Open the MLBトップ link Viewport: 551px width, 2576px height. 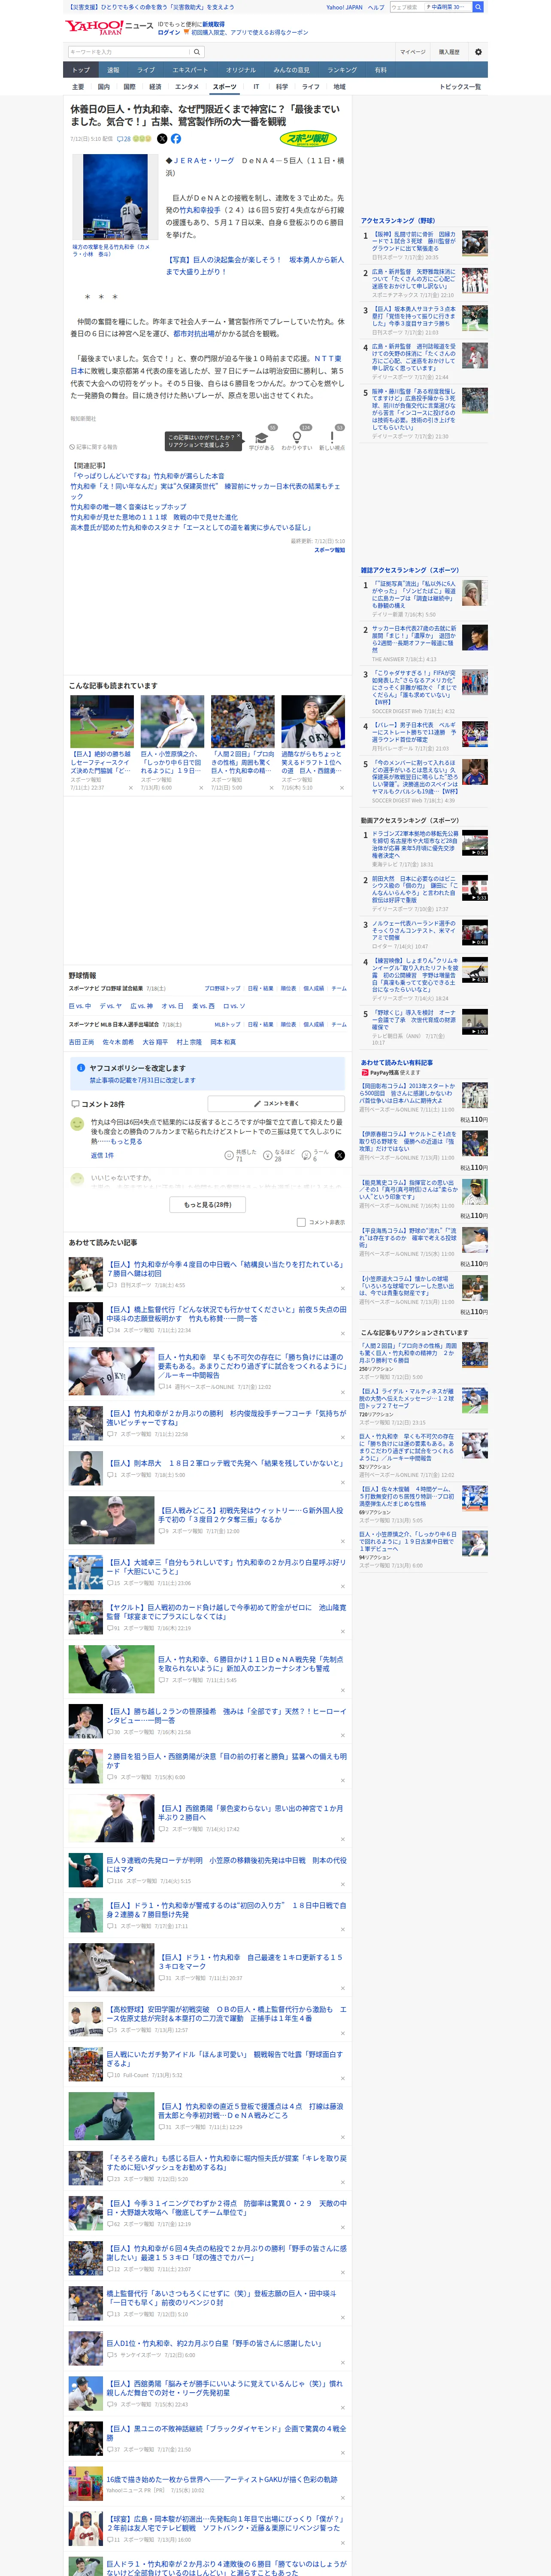point(228,1024)
